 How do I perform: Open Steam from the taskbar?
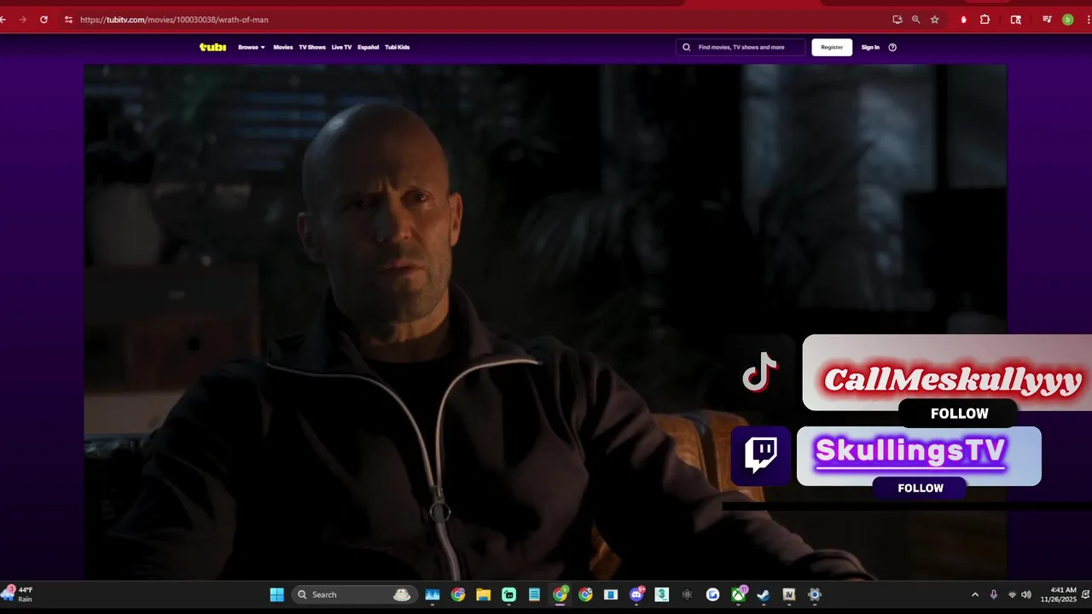(764, 594)
